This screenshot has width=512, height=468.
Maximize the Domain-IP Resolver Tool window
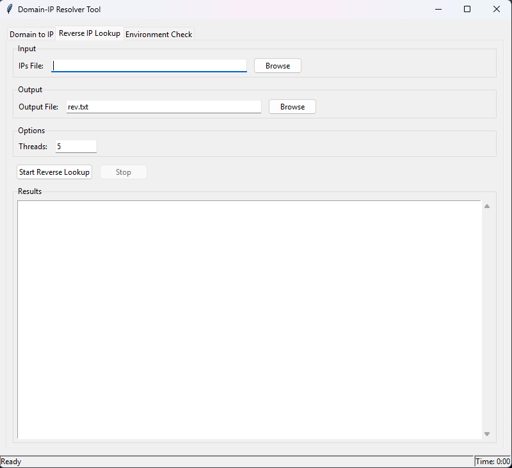(467, 9)
